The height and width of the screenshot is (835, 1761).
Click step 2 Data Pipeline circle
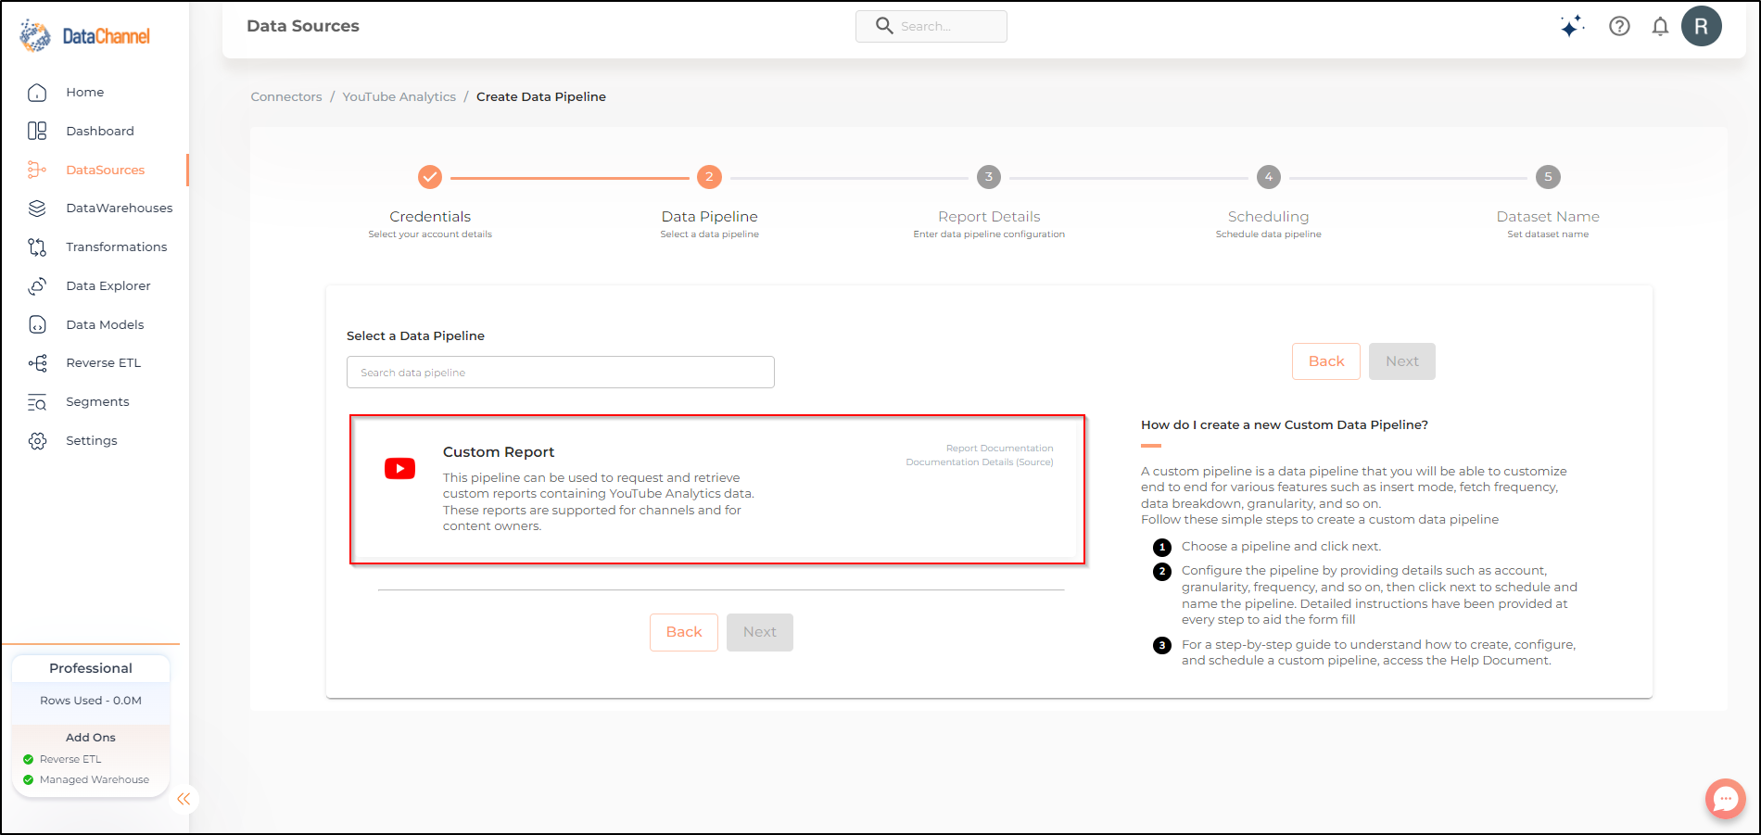709,176
